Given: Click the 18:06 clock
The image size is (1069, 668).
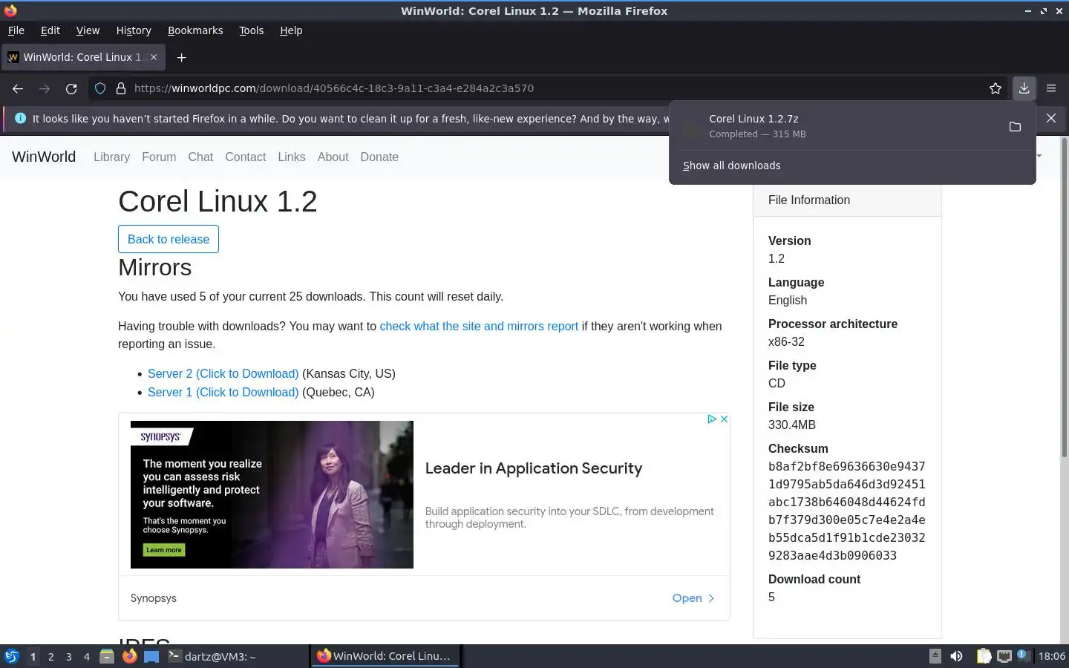Looking at the screenshot, I should 1051,656.
